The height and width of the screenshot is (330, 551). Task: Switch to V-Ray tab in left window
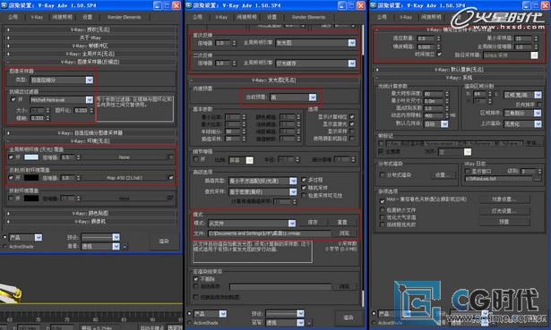[x=37, y=17]
